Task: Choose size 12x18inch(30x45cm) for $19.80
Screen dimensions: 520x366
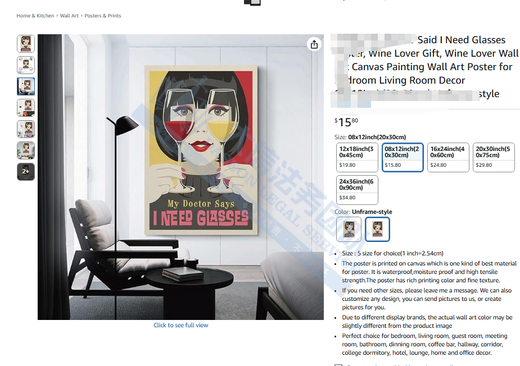Action: [x=357, y=157]
